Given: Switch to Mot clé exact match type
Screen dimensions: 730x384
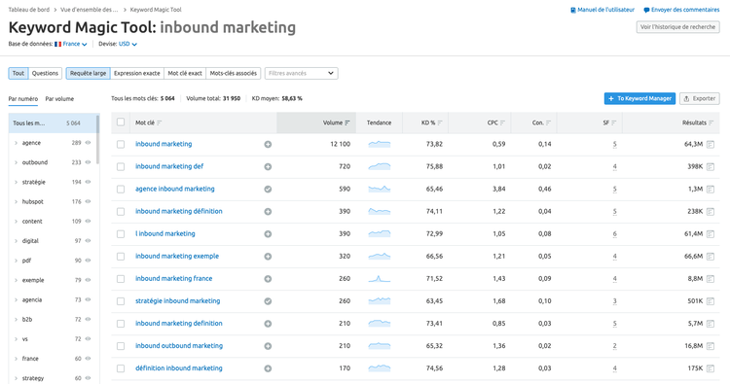Looking at the screenshot, I should point(185,74).
